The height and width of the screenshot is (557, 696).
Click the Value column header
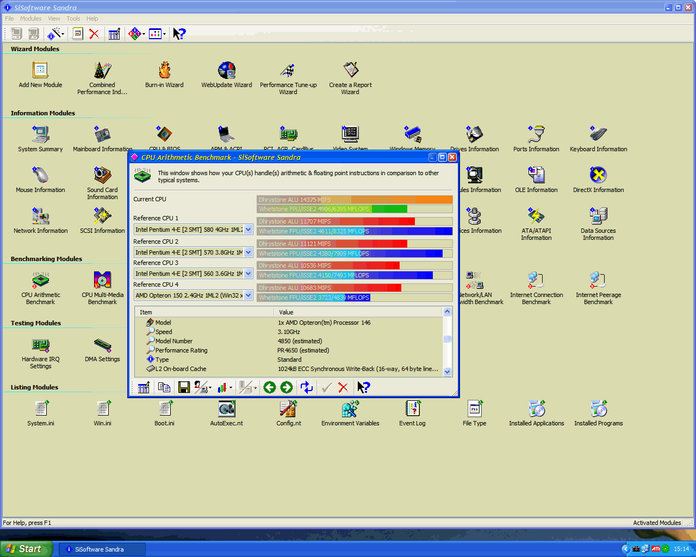pyautogui.click(x=358, y=312)
